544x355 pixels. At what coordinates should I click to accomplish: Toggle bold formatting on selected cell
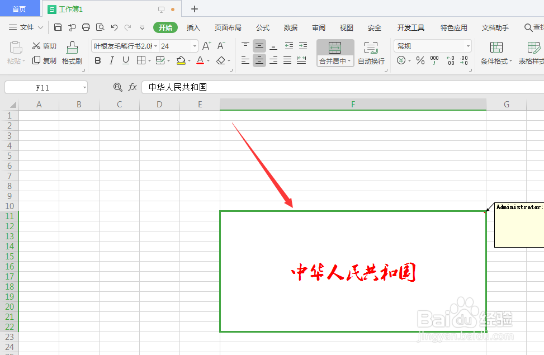point(98,60)
